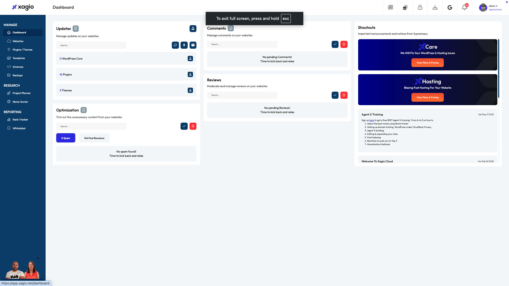Viewport: 509px width, 286px height.
Task: Click the sort arrows button in Updates
Action: point(184,45)
